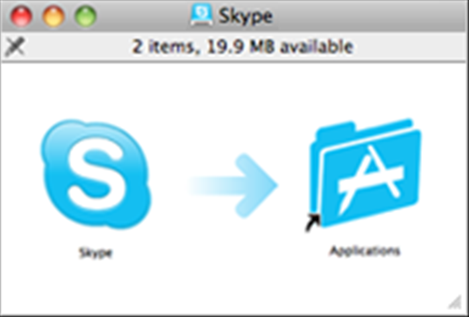This screenshot has height=317, width=469.
Task: Minimize the window using yellow button
Action: (54, 16)
